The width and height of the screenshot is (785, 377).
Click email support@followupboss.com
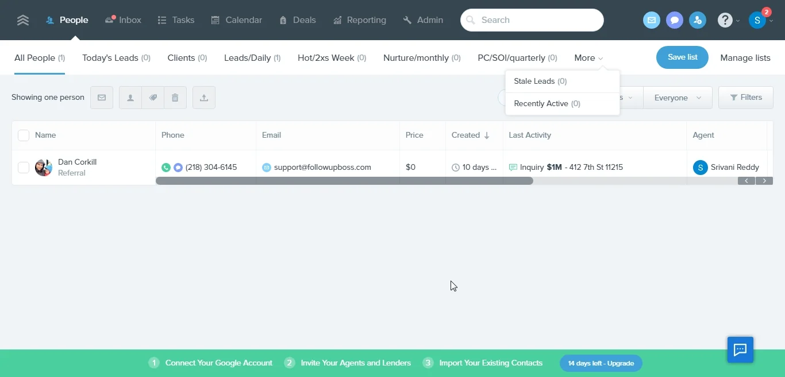(322, 168)
